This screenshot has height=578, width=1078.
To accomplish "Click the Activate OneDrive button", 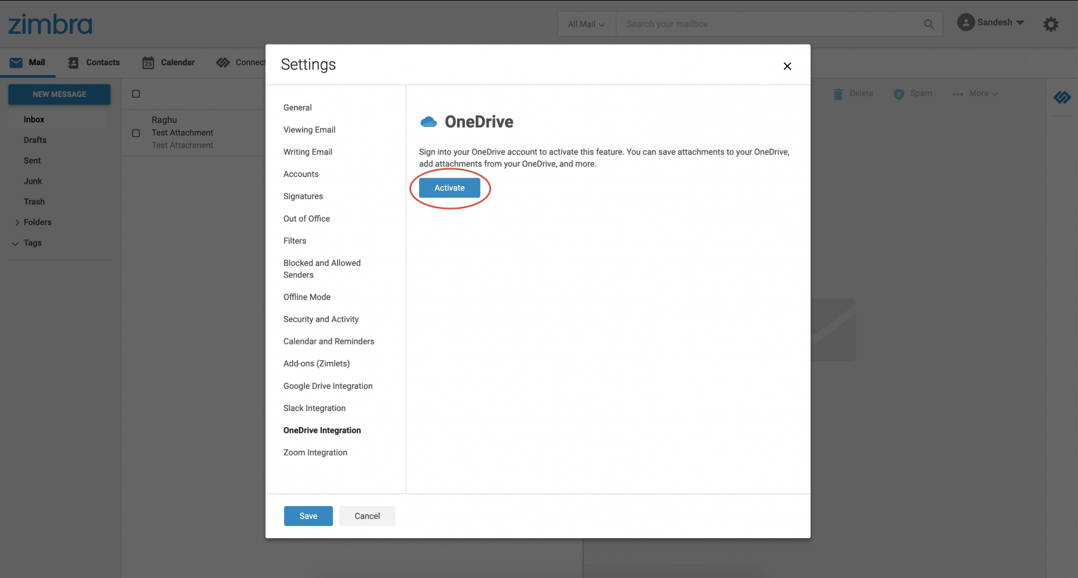I will pos(449,188).
